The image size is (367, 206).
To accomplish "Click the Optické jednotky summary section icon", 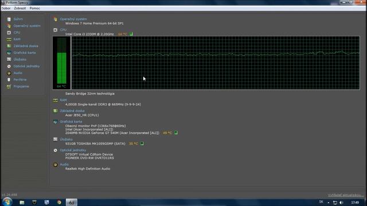I will 55,150.
